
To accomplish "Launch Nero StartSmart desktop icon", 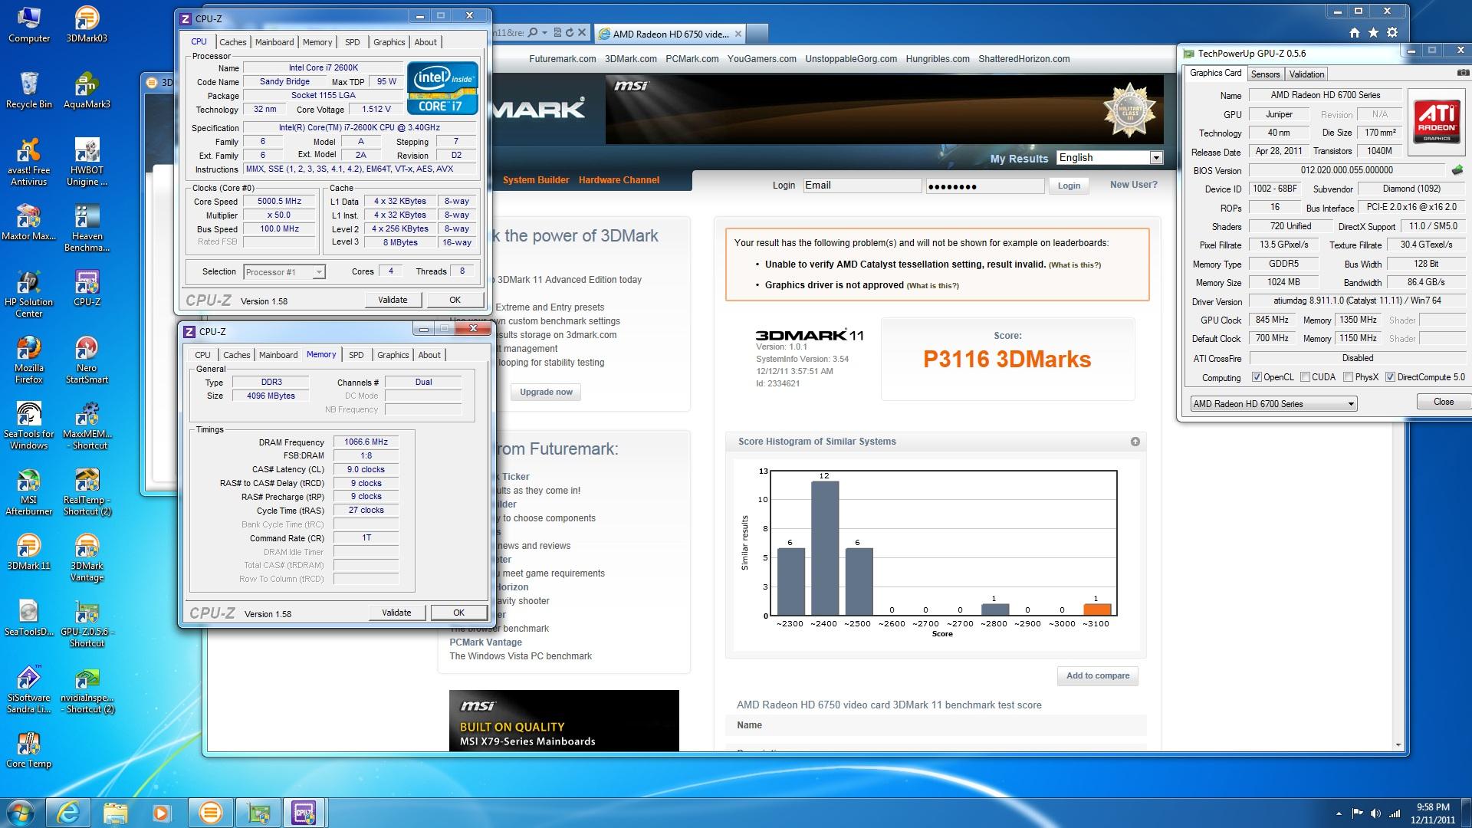I will coord(87,360).
